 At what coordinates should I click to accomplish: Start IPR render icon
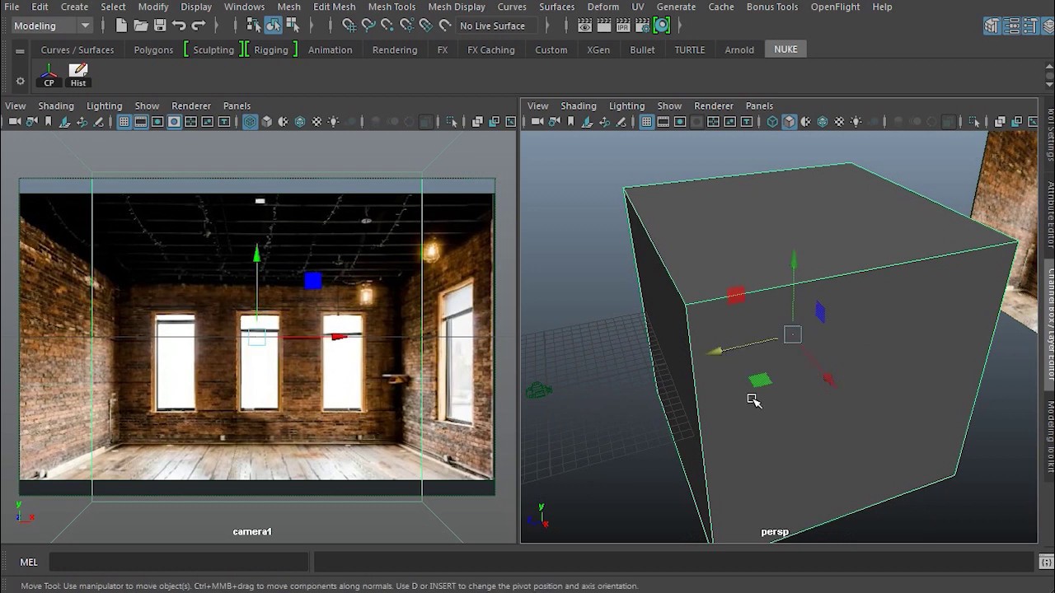[623, 26]
